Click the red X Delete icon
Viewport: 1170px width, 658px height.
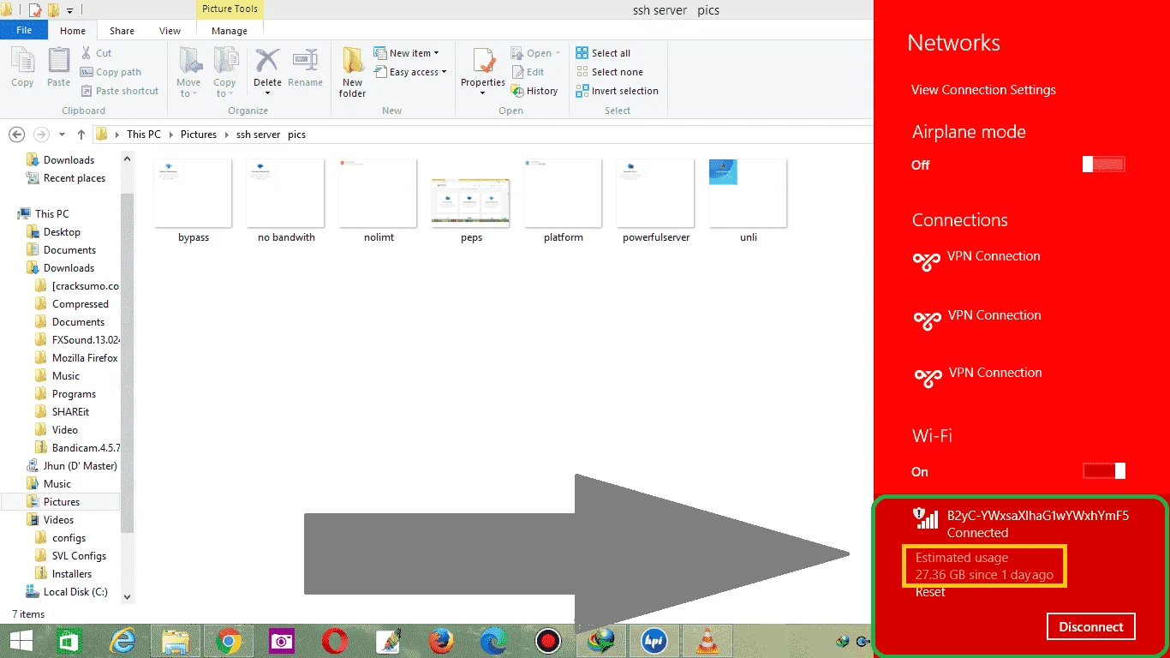tap(267, 61)
